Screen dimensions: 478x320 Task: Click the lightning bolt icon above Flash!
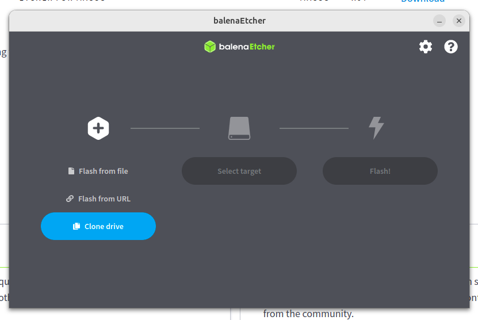point(376,128)
